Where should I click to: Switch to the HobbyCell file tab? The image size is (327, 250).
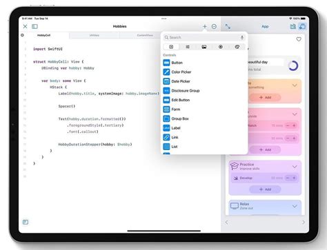pyautogui.click(x=43, y=35)
